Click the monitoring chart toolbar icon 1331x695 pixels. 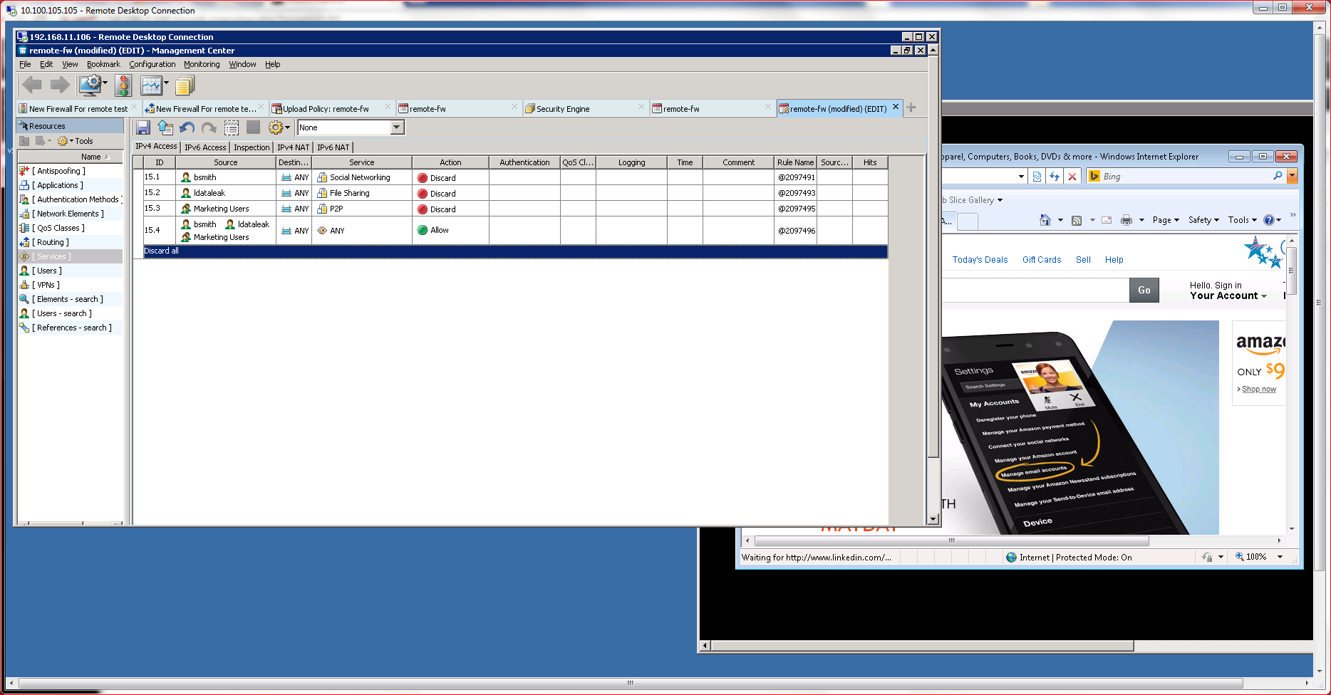point(151,85)
